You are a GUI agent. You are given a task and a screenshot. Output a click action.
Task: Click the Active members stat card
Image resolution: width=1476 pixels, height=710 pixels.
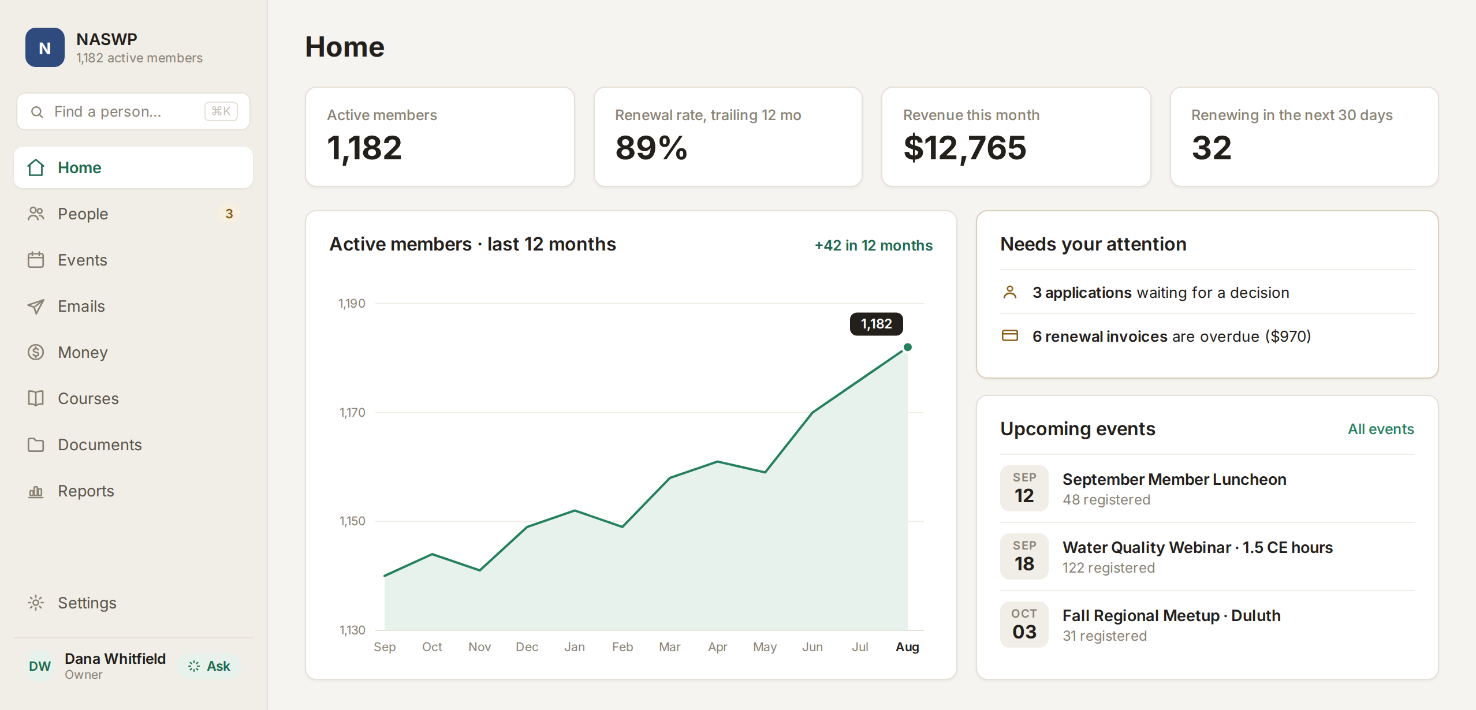point(440,137)
